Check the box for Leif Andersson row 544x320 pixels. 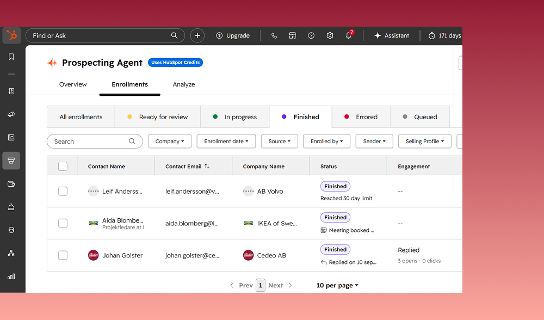point(63,191)
